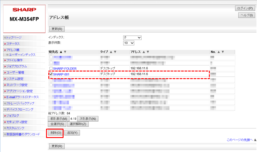Click the top 更新(R) button

click(x=57, y=29)
